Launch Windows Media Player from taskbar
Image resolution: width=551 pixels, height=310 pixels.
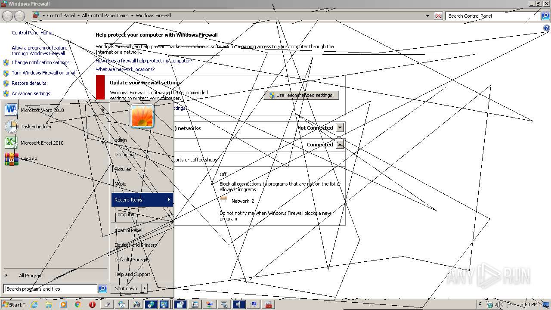(x=63, y=304)
